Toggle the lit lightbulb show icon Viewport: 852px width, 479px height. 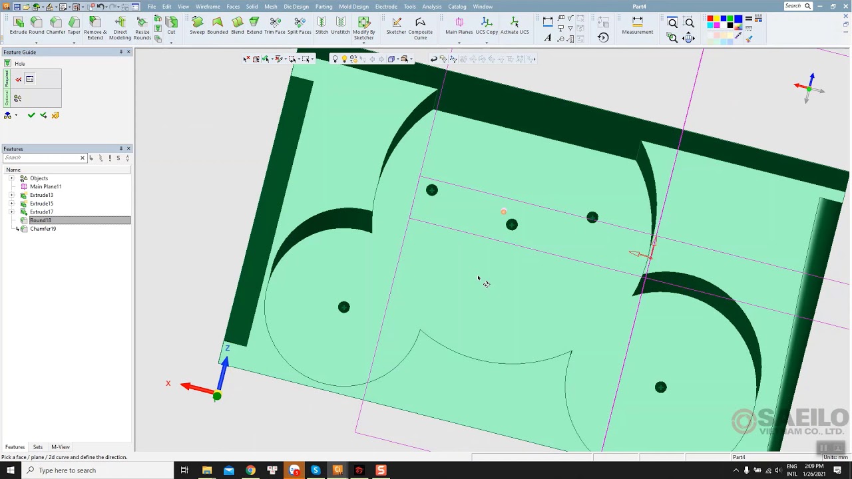pyautogui.click(x=344, y=59)
